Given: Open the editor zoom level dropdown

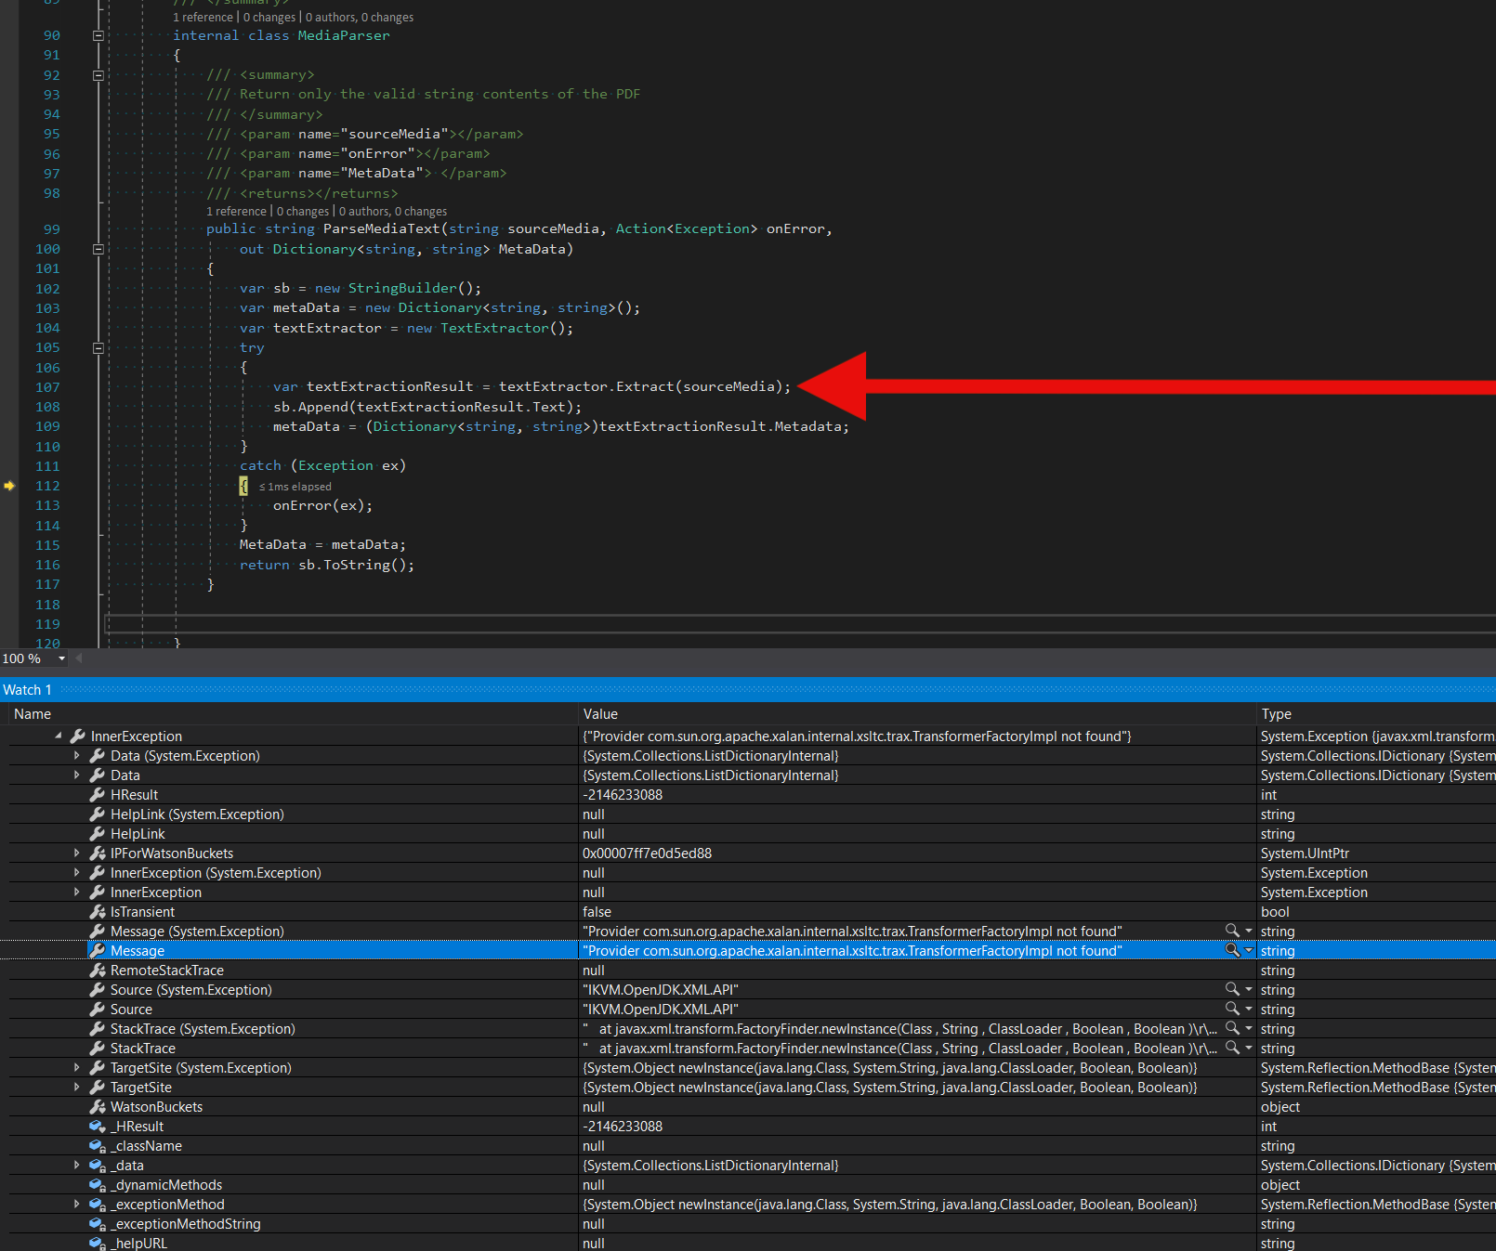Looking at the screenshot, I should click(x=61, y=658).
